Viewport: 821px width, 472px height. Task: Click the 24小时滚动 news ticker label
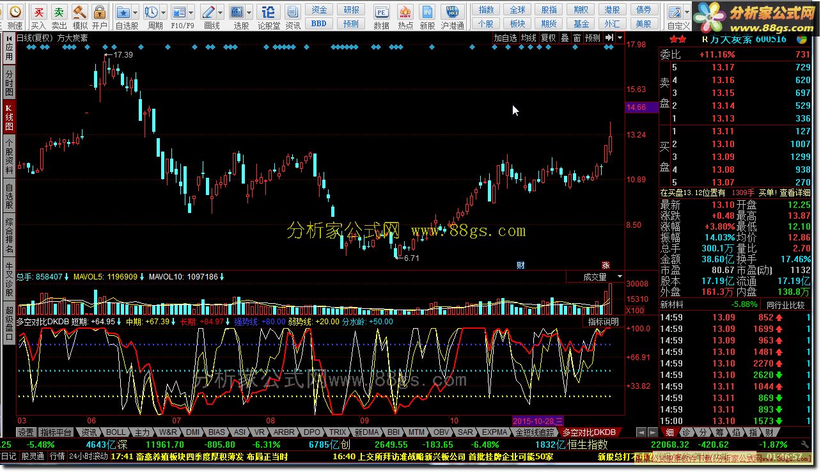(x=88, y=457)
